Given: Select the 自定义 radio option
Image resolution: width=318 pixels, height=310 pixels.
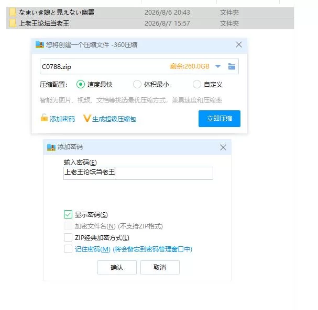Looking at the screenshot, I should tap(197, 84).
